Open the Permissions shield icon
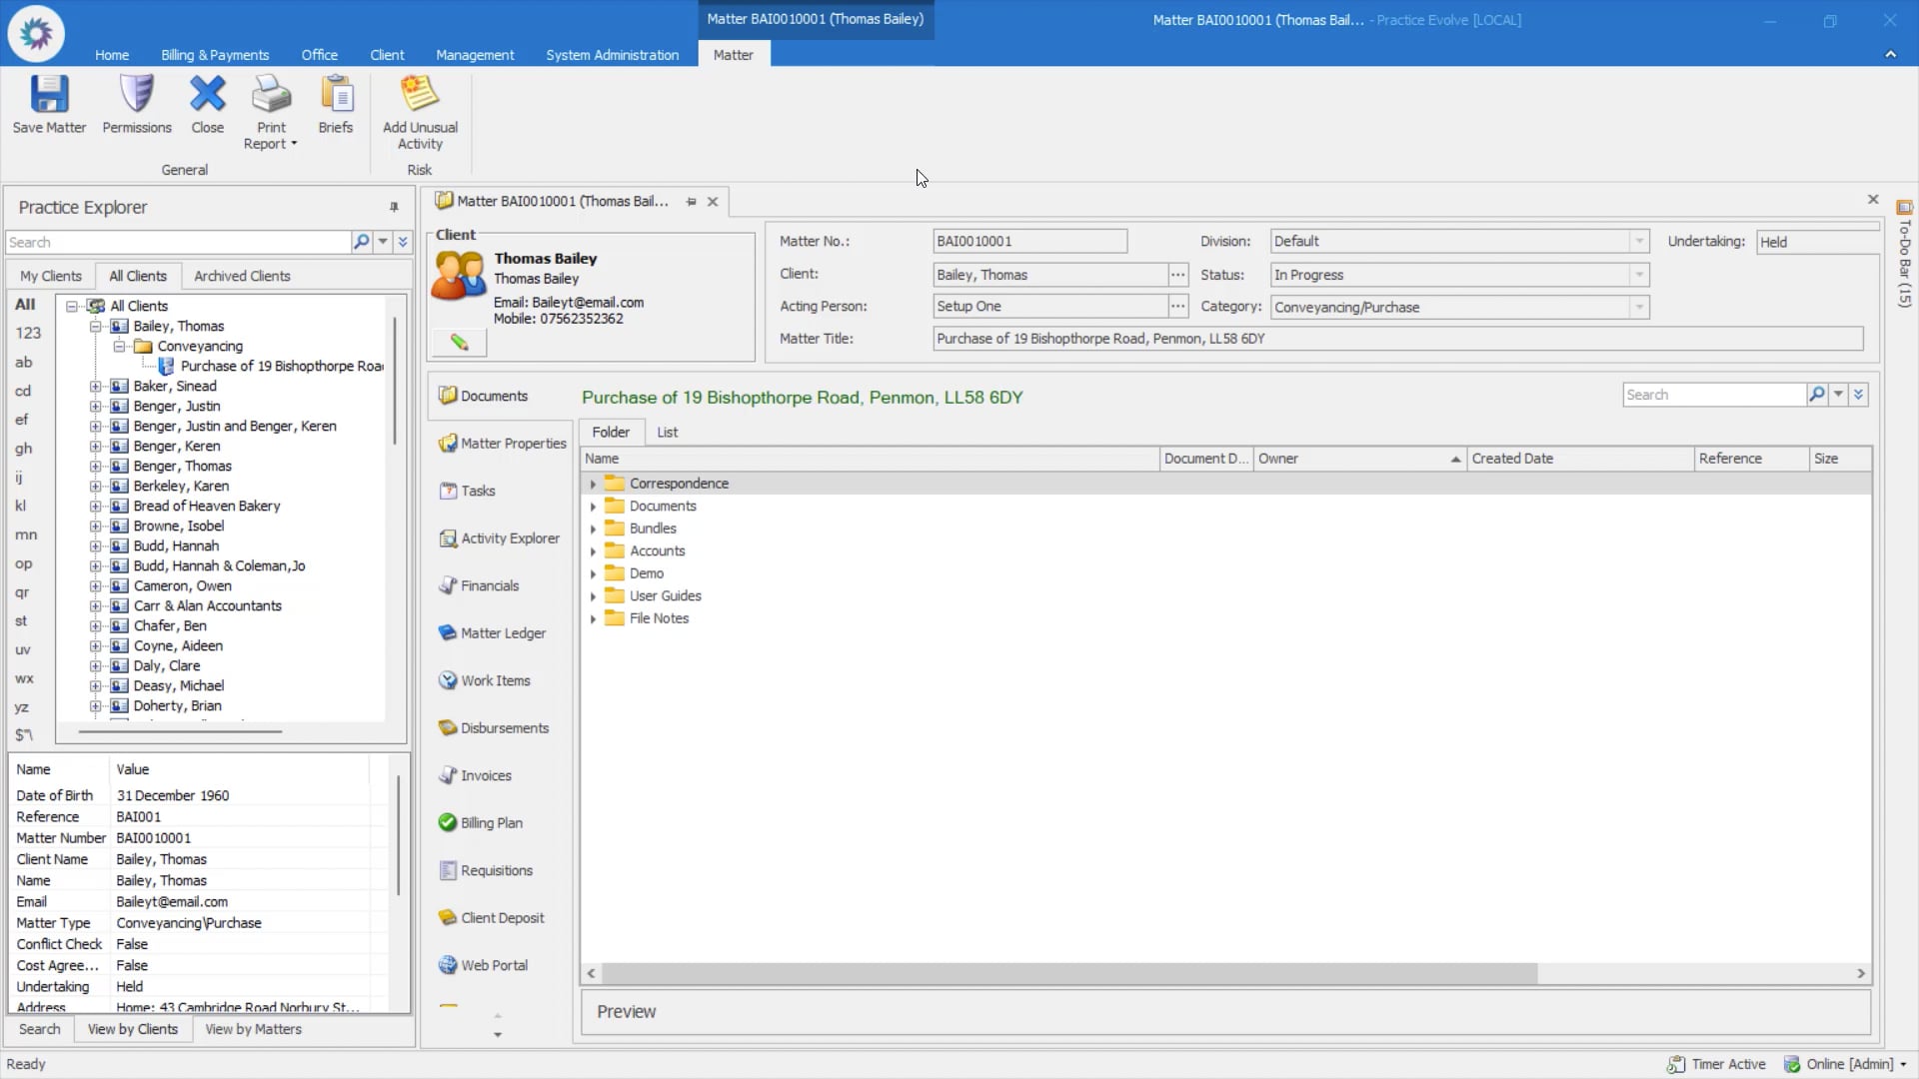 [137, 95]
